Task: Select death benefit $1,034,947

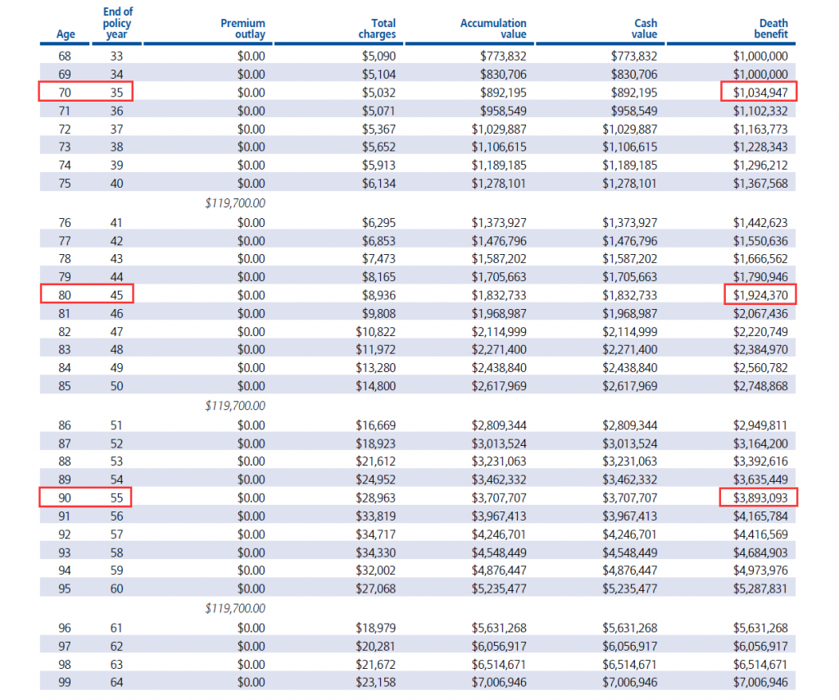Action: point(760,92)
